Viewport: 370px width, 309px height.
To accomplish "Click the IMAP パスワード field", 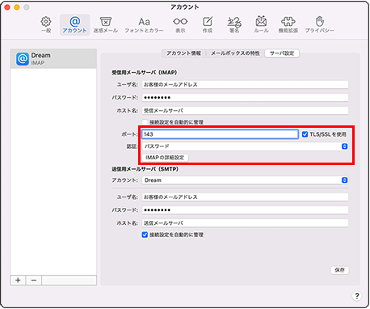I will tap(245, 98).
